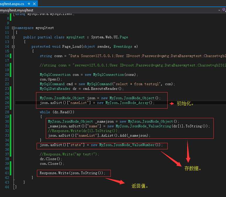
Task: Click line number 44 in the gutter
Action: [7, 187]
